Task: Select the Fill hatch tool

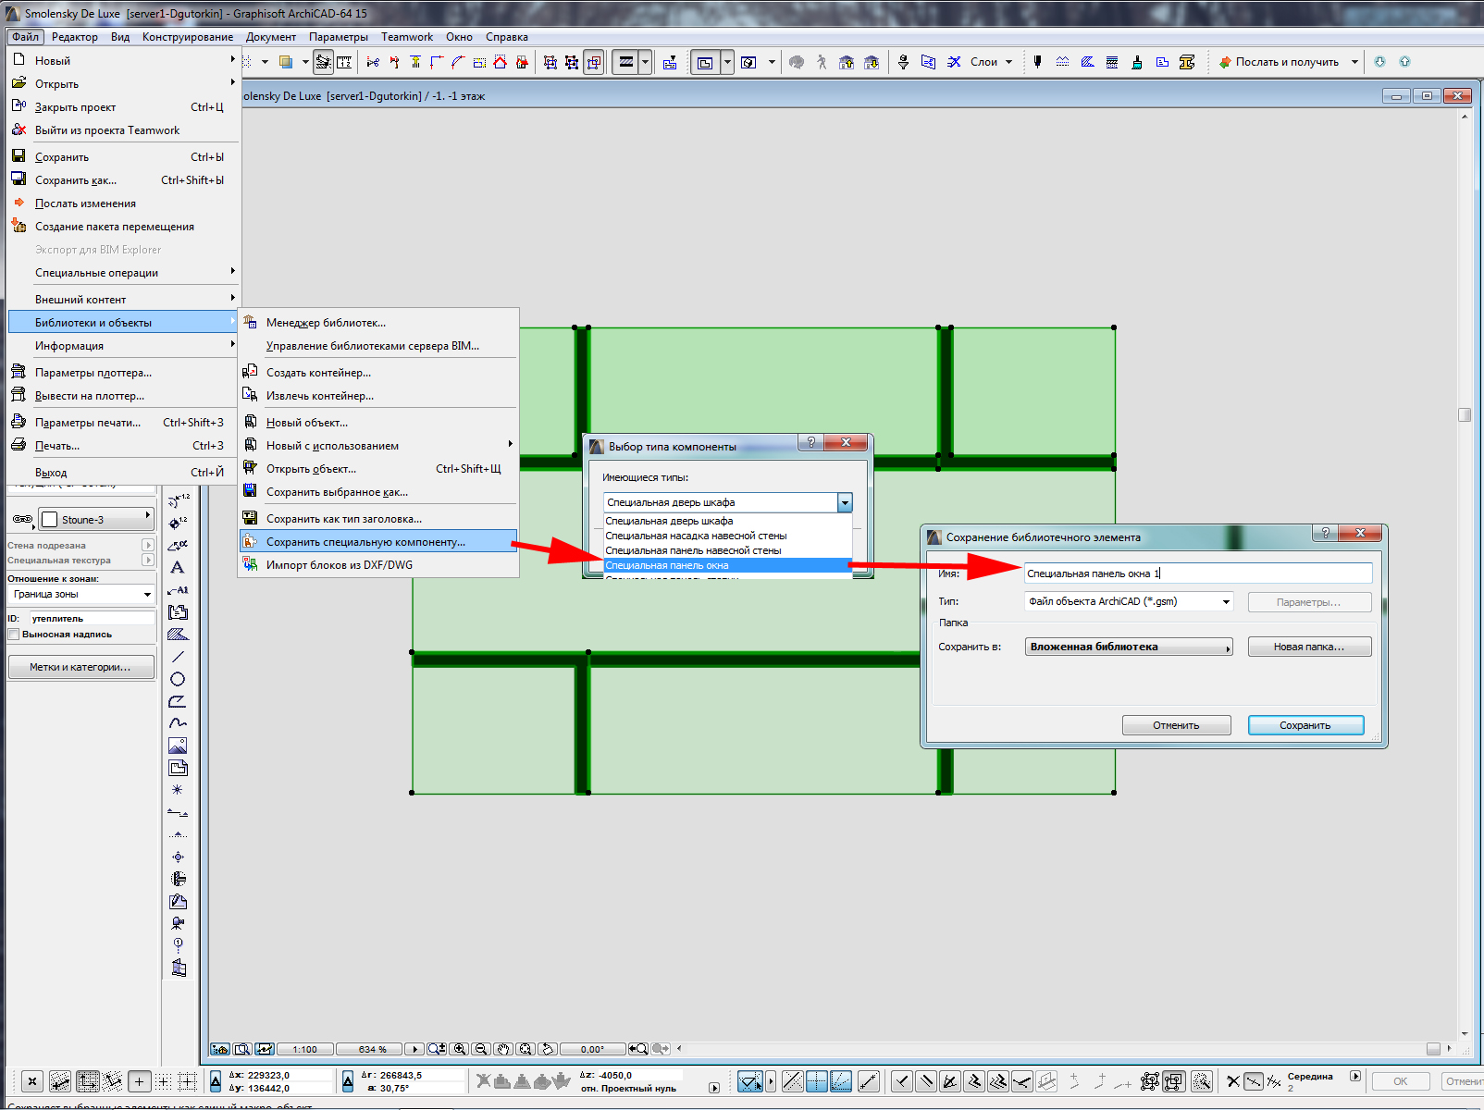Action: [178, 635]
